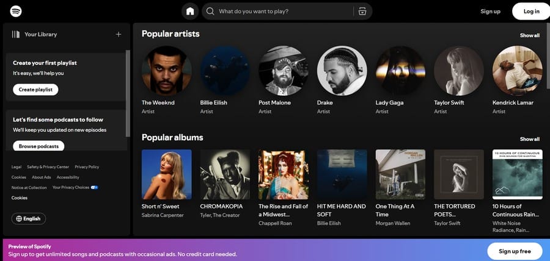This screenshot has width=550, height=261.
Task: Click 'Billie Eilish' under HIT ME HARD
Action: pos(329,223)
